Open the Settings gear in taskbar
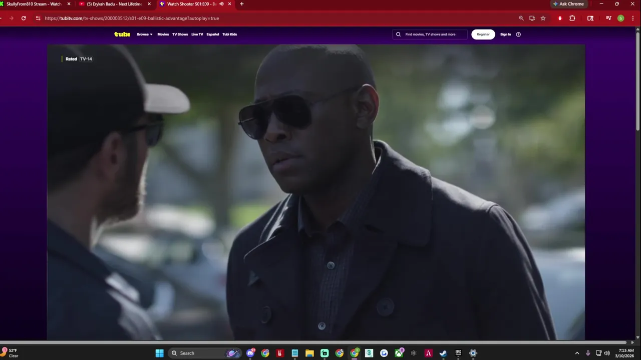 (x=473, y=353)
